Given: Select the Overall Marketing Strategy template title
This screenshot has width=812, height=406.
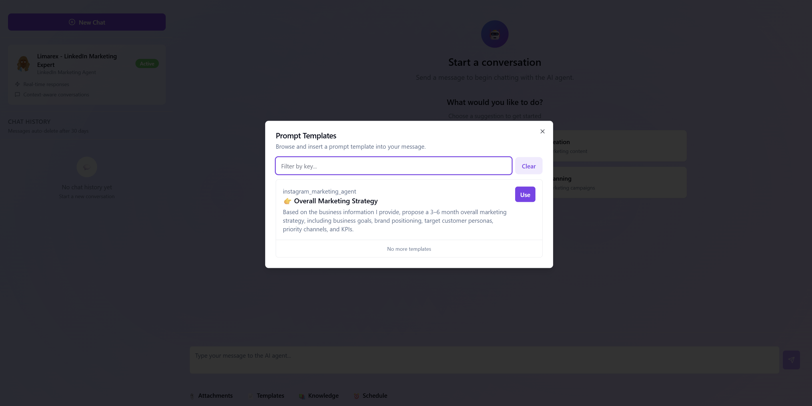Looking at the screenshot, I should (x=335, y=201).
